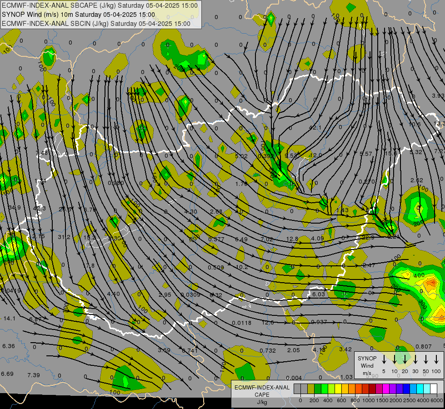
Task: Click the 50 m/s wind arrow in the SYNOP legend
Action: pyautogui.click(x=426, y=359)
